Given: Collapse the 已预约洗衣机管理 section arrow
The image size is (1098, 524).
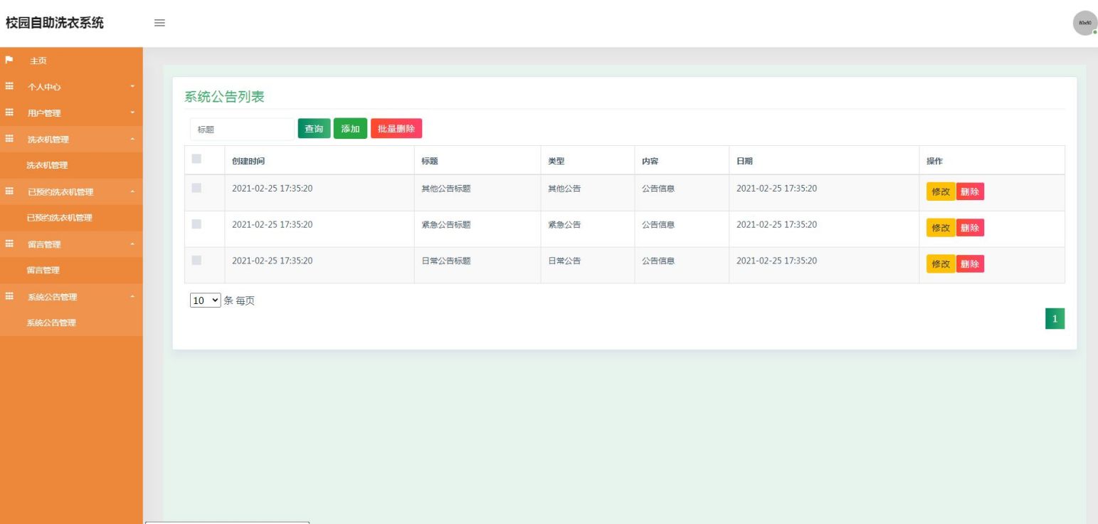Looking at the screenshot, I should (x=132, y=192).
